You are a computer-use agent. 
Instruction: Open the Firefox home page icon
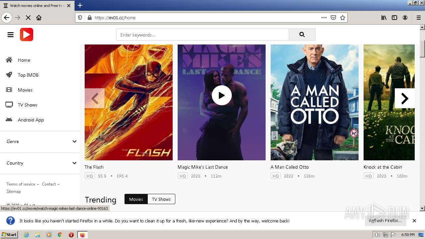[x=39, y=18]
